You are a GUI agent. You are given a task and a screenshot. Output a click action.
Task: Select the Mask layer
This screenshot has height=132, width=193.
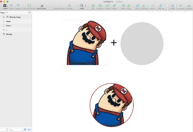(x=16, y=21)
